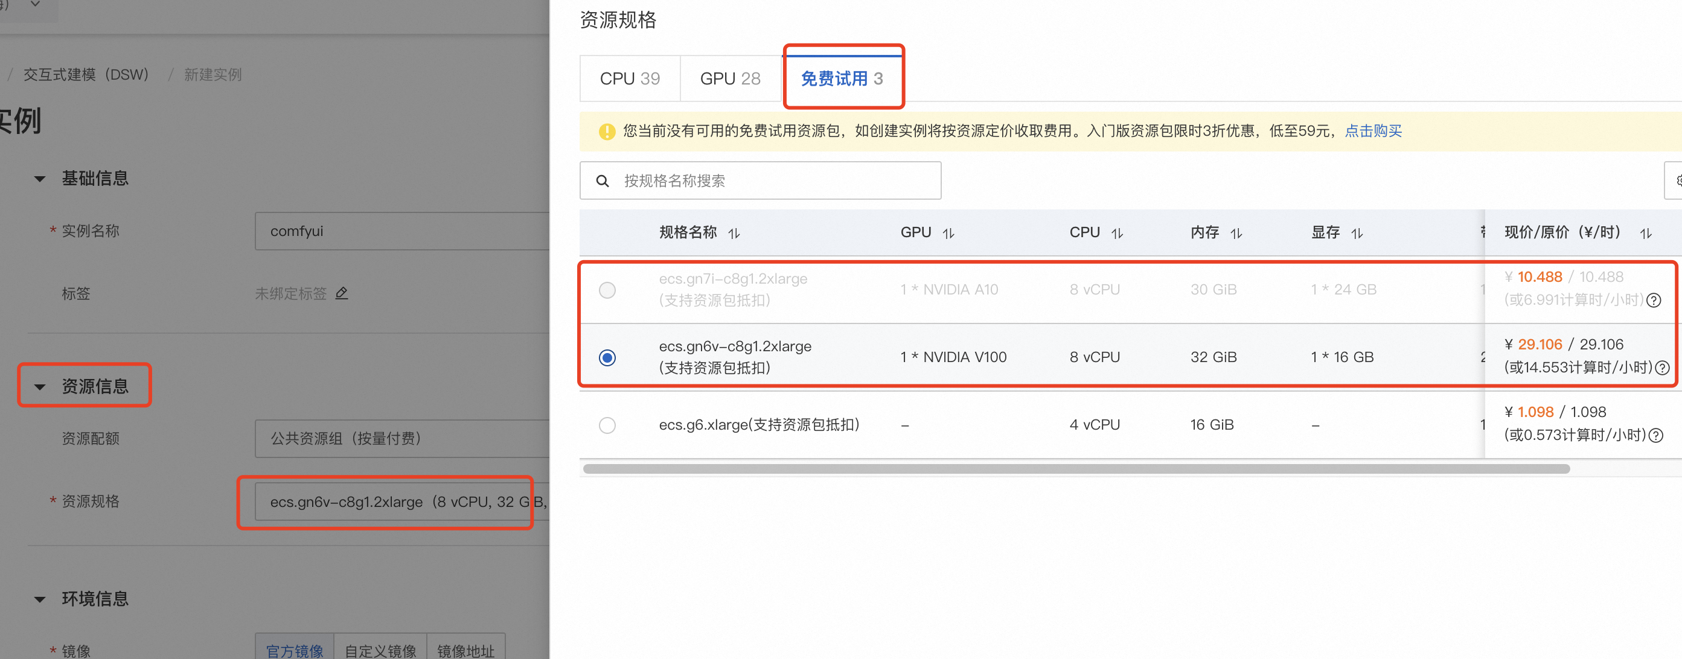Image resolution: width=1682 pixels, height=659 pixels.
Task: Click the help icon beside 或0.573计算时/小时
Action: pos(1656,435)
